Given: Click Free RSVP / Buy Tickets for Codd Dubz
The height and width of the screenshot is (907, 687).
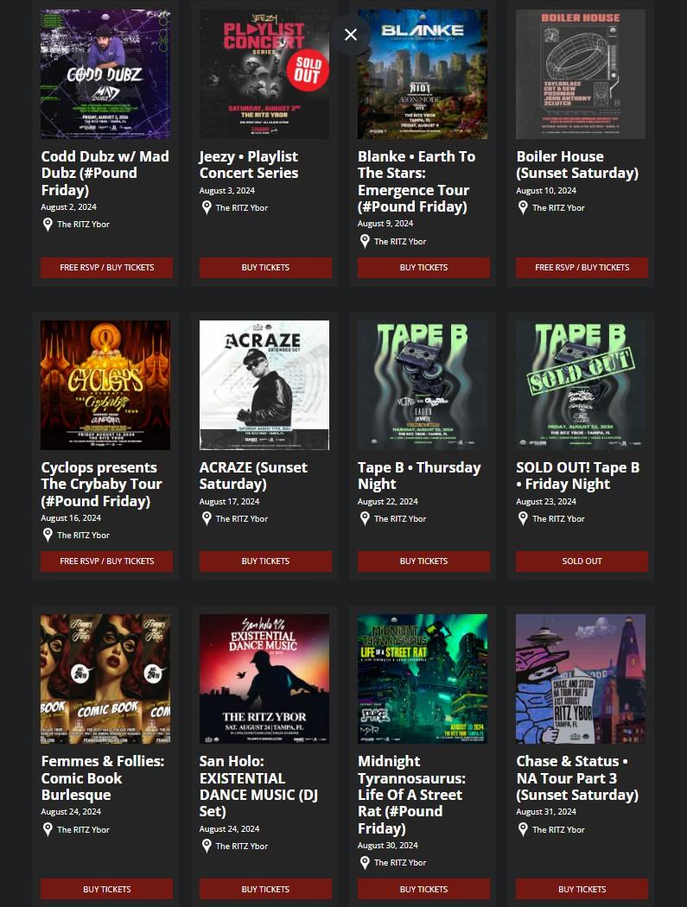Looking at the screenshot, I should 106,268.
